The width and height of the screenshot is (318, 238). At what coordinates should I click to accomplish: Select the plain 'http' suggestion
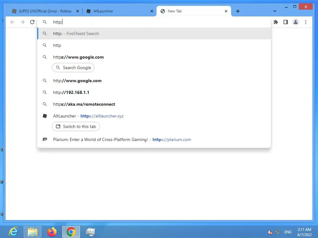154,45
